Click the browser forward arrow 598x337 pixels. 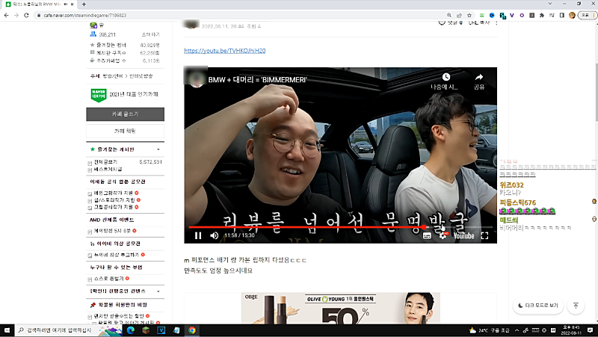[x=16, y=15]
